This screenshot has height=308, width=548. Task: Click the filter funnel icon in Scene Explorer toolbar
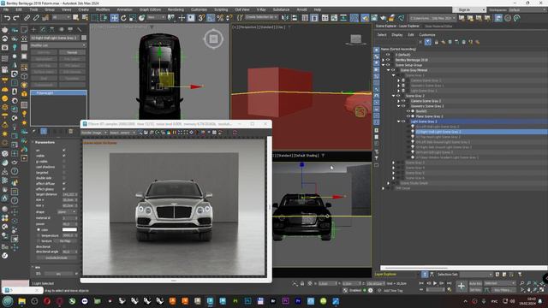coord(428,42)
